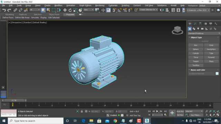
Task: Click the Redo arrow icon
Action: tap(9, 10)
